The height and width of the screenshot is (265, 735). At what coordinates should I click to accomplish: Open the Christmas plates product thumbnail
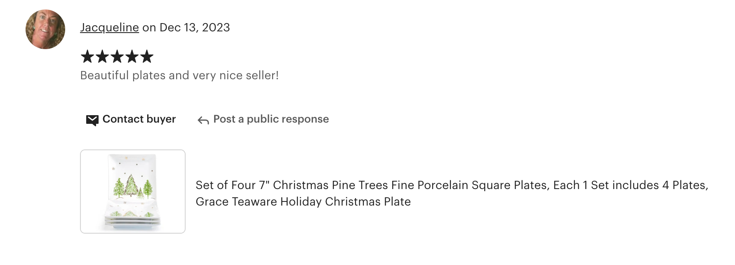(x=133, y=192)
